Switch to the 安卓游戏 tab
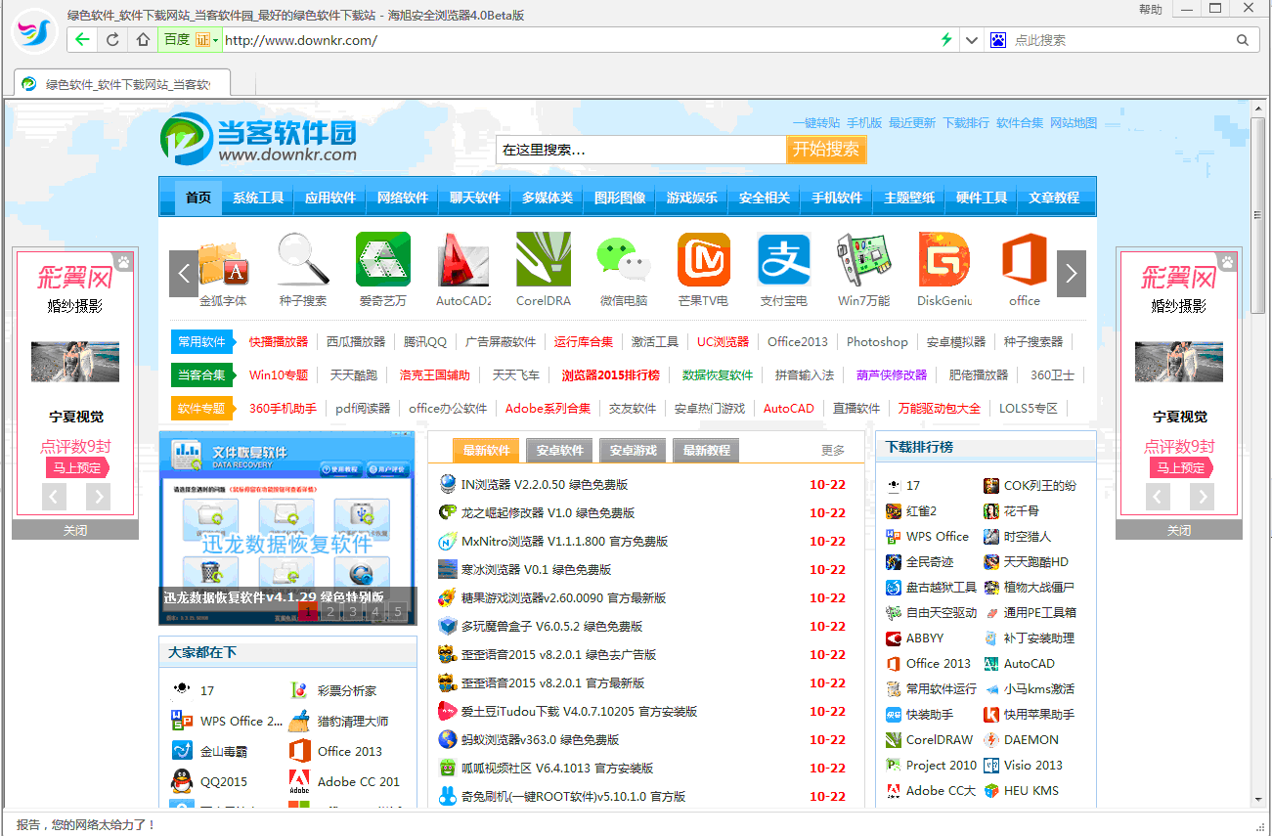The height and width of the screenshot is (836, 1272). coord(633,451)
